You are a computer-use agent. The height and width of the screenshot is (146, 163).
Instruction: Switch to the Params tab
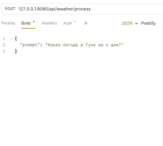[x=8, y=23]
